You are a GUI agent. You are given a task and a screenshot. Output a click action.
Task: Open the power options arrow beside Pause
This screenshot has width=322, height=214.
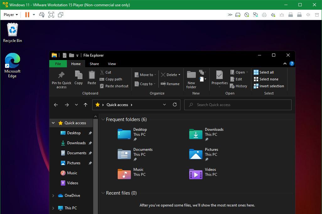(x=34, y=15)
